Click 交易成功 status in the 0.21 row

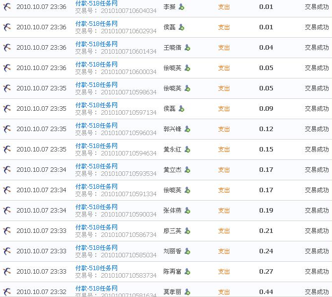pos(317,231)
